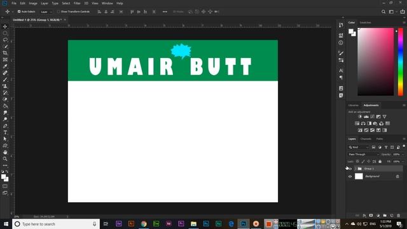The width and height of the screenshot is (407, 229).
Task: Click the toolbar foreground color swatch
Action: 3,177
